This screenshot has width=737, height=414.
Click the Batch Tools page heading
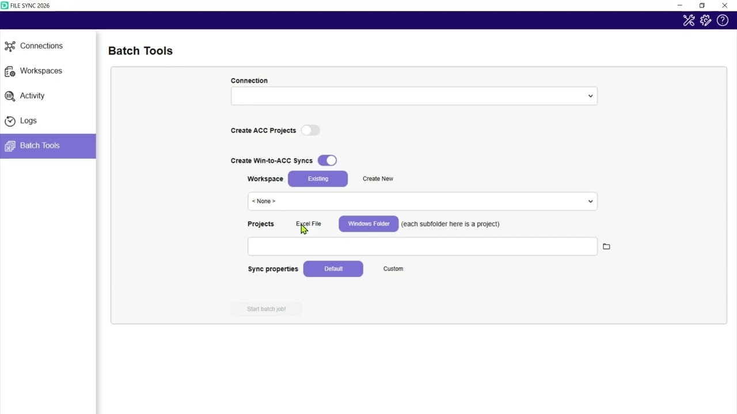[x=140, y=51]
